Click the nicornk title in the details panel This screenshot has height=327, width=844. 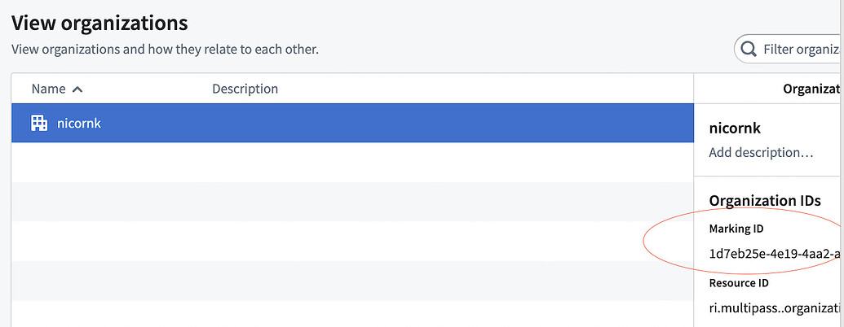click(x=735, y=129)
